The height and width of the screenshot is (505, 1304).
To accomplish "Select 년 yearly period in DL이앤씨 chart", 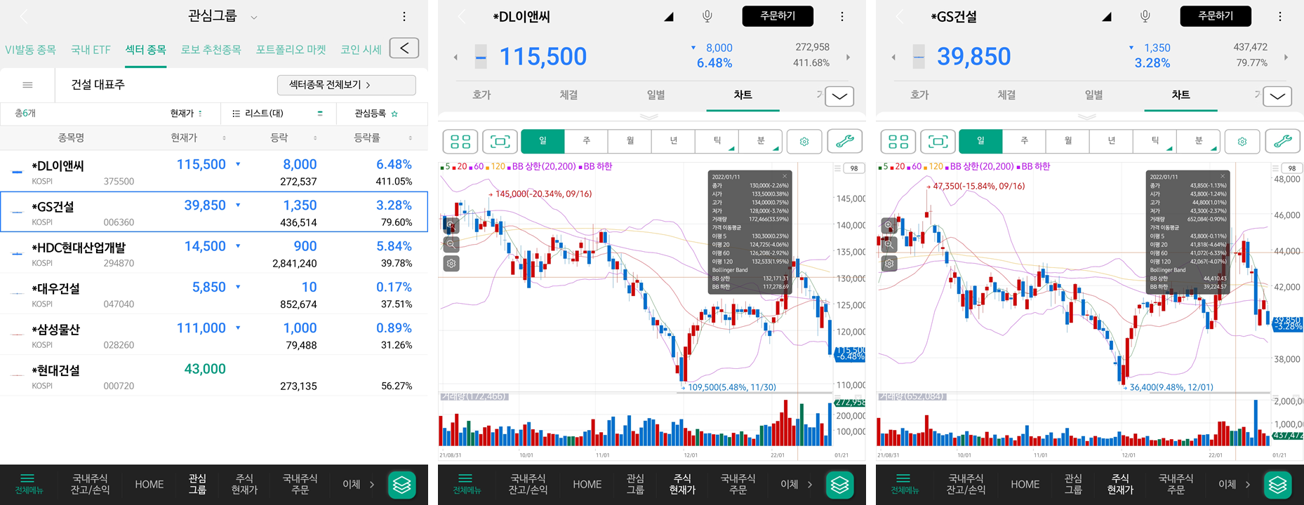I will point(674,142).
